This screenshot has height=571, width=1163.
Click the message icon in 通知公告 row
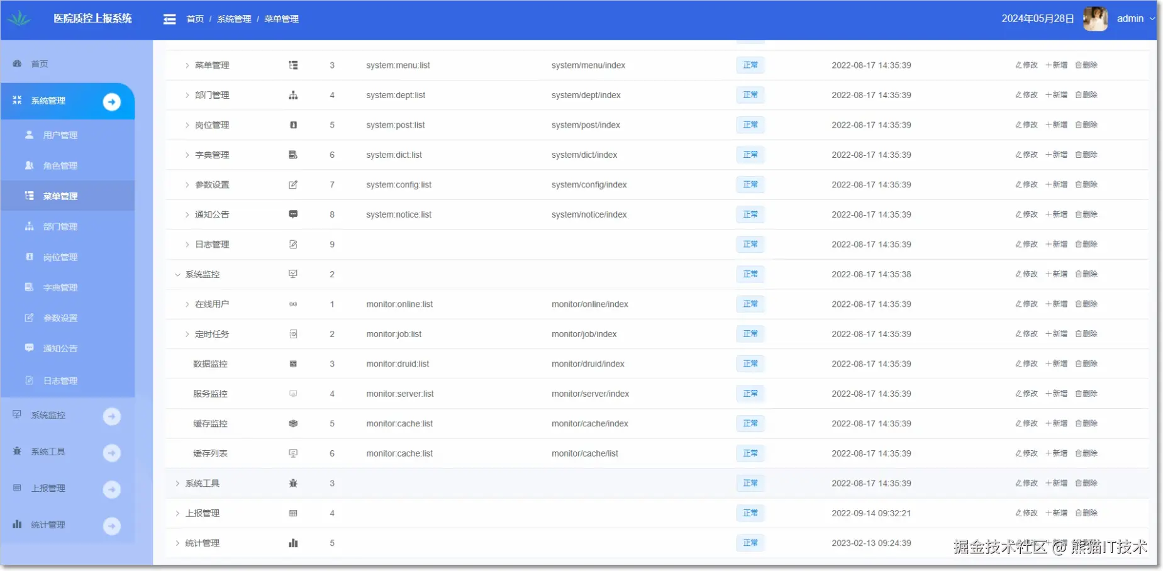tap(293, 214)
